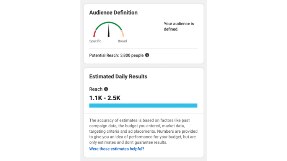Click the "Reach" label above the estimate
Screen dimensions: 287x161
click(96, 89)
